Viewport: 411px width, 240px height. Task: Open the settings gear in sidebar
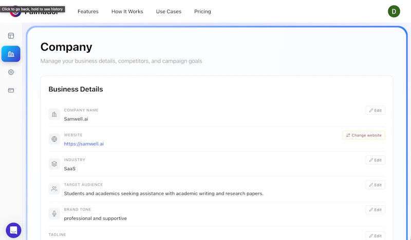[11, 72]
